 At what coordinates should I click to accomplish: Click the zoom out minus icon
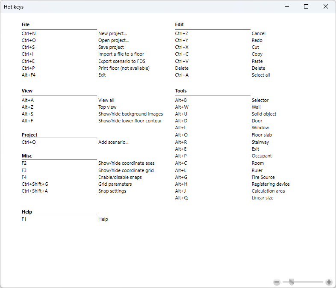tap(277, 282)
